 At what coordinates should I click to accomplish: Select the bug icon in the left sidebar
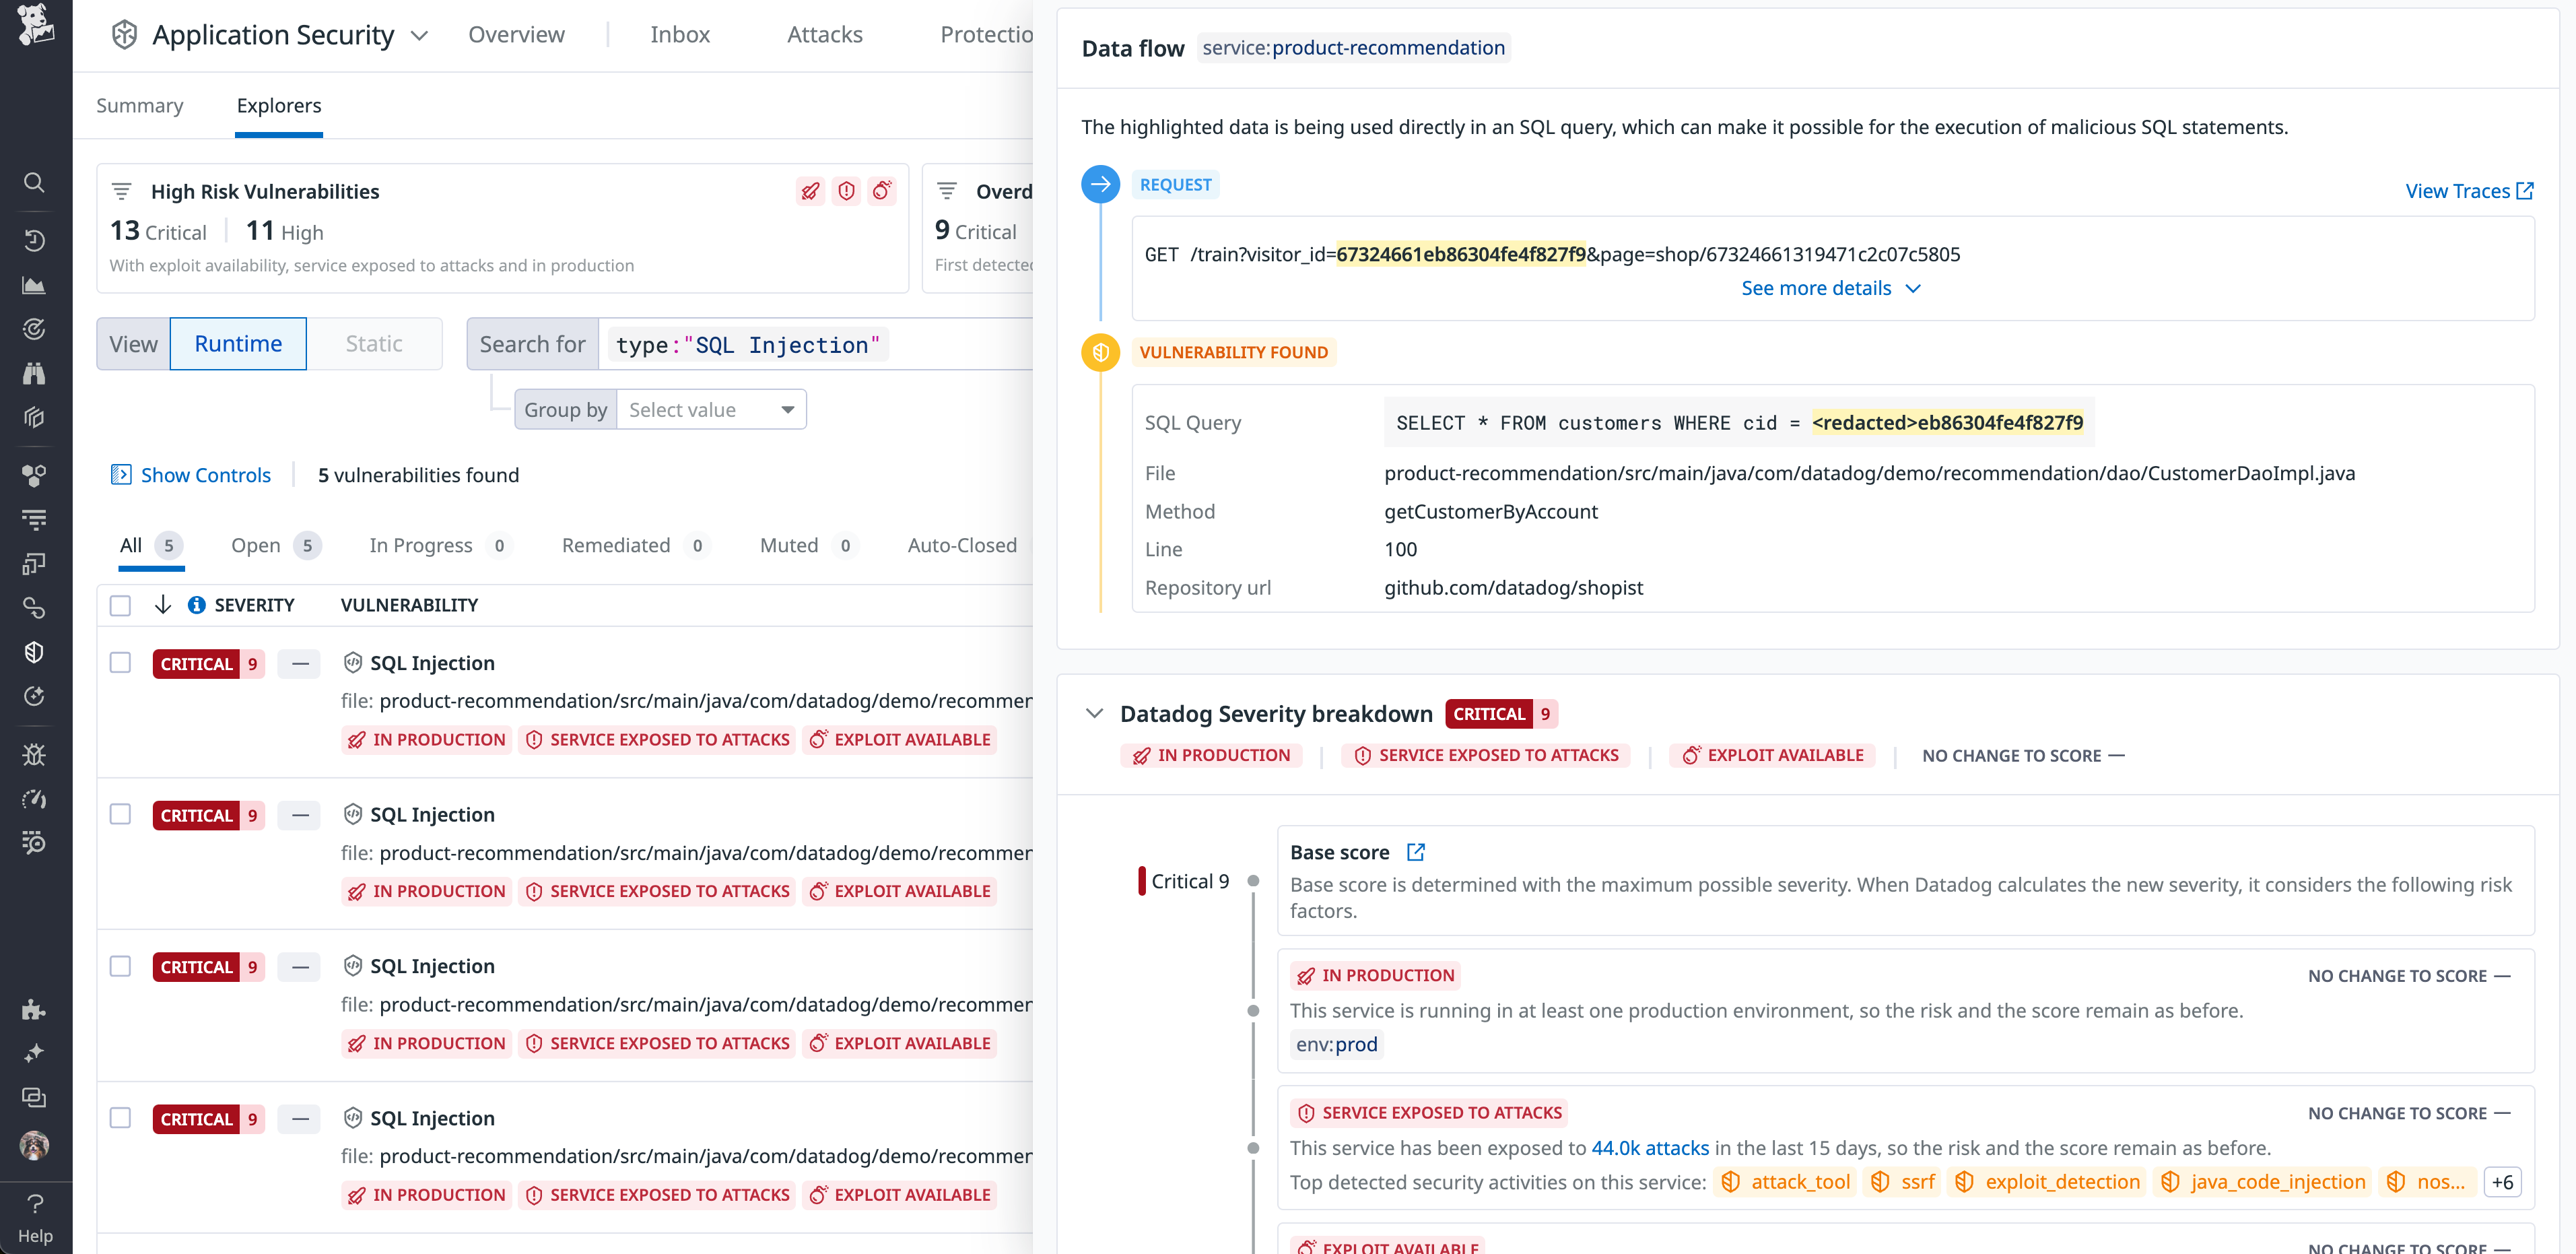34,754
